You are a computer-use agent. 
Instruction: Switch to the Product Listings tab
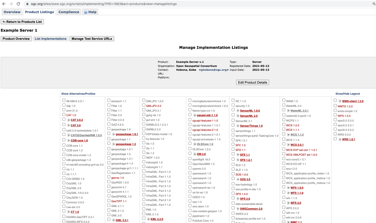(x=40, y=12)
